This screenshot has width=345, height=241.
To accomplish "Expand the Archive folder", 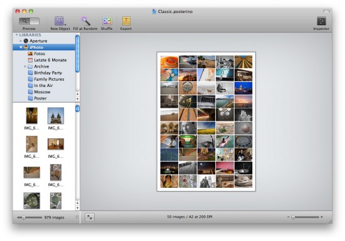I will [25, 66].
